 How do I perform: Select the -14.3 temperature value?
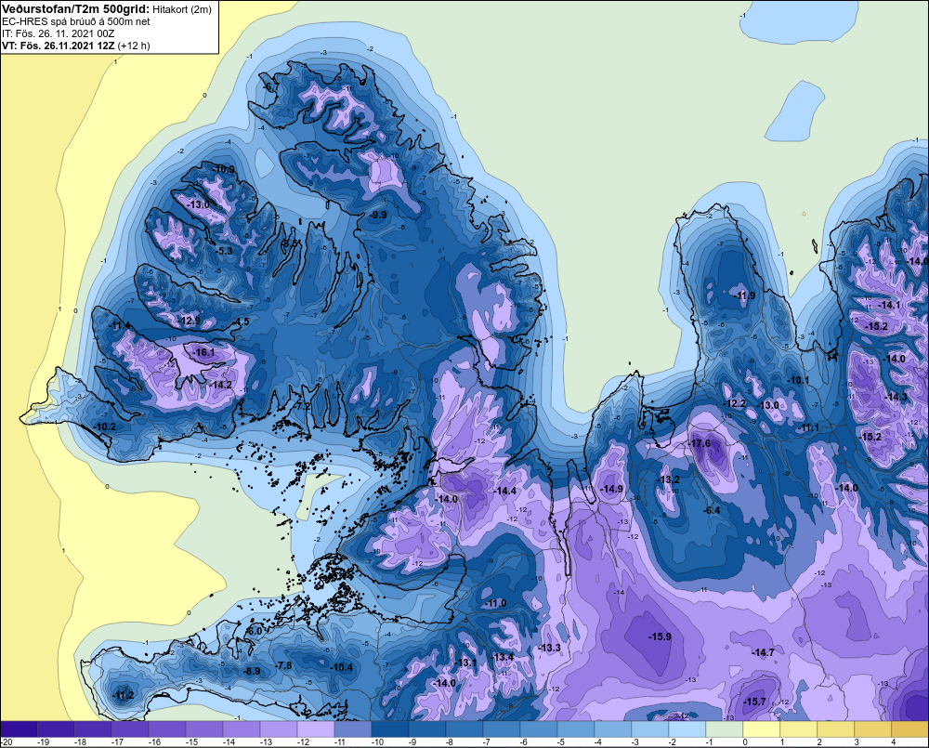point(896,397)
